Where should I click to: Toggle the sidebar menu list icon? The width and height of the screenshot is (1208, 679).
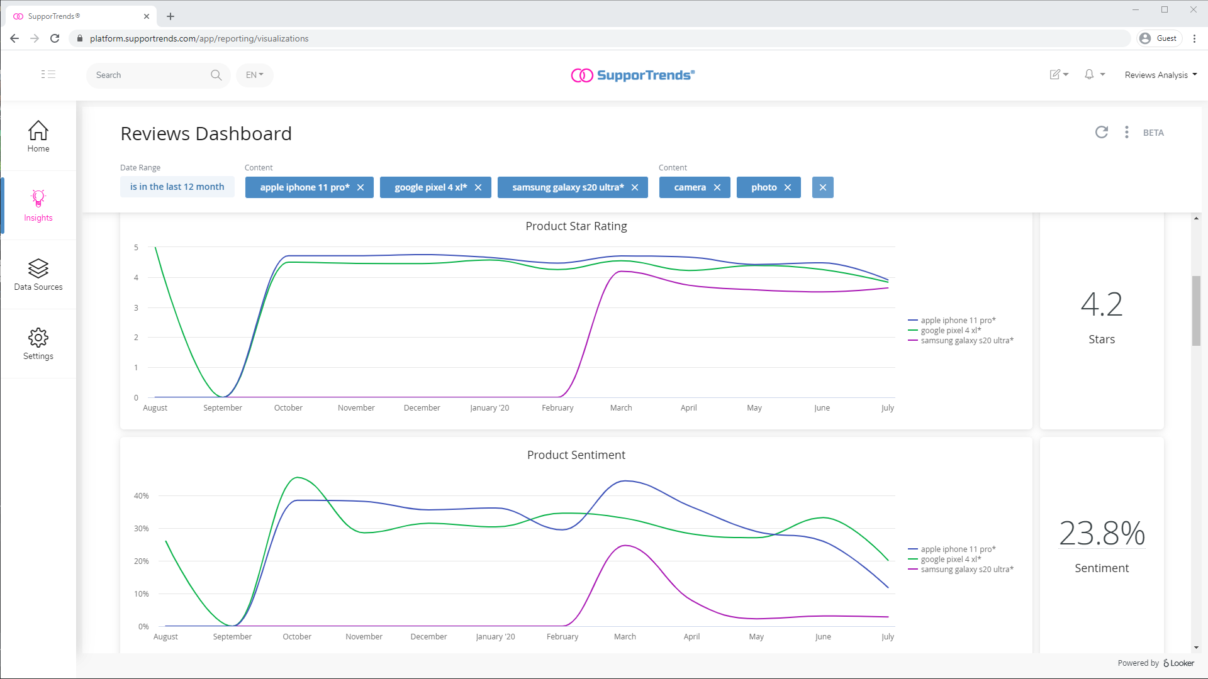pos(48,74)
